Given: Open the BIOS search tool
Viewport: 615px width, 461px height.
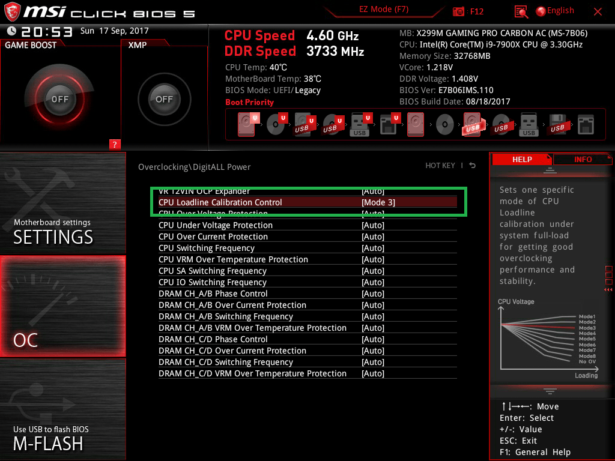Looking at the screenshot, I should [x=521, y=12].
